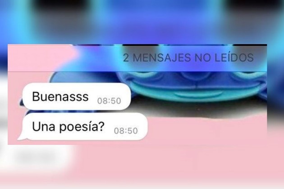Image resolution: width=284 pixels, height=189 pixels.
Task: Click the 08:50 timestamp on "Buenasss"
Action: [109, 101]
